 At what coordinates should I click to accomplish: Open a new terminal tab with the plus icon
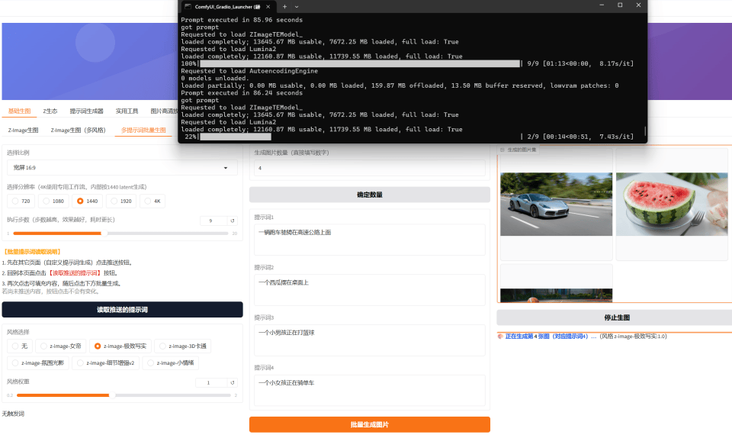pos(285,6)
